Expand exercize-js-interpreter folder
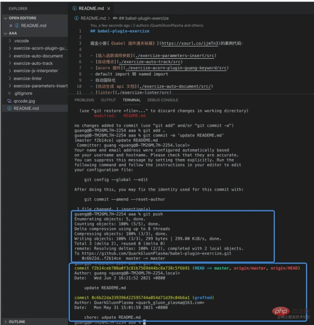 pos(10,70)
